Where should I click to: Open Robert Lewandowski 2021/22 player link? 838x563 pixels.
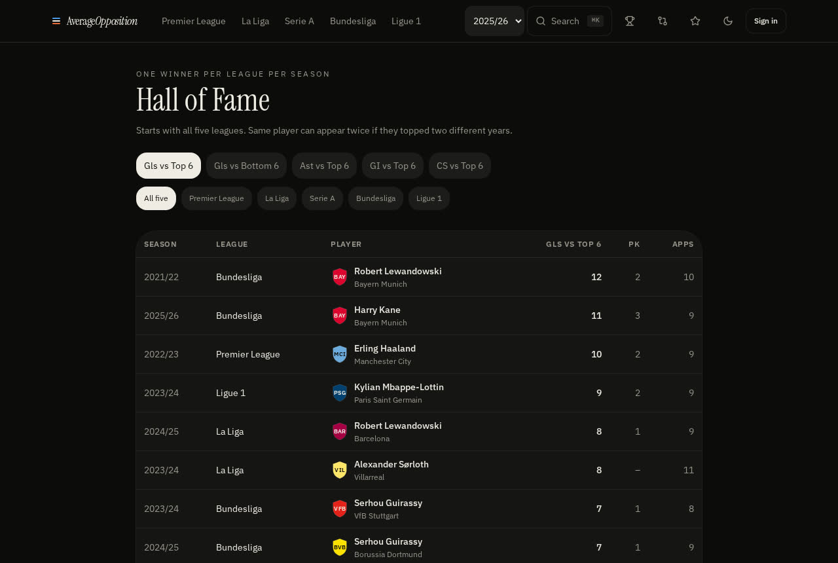[398, 271]
